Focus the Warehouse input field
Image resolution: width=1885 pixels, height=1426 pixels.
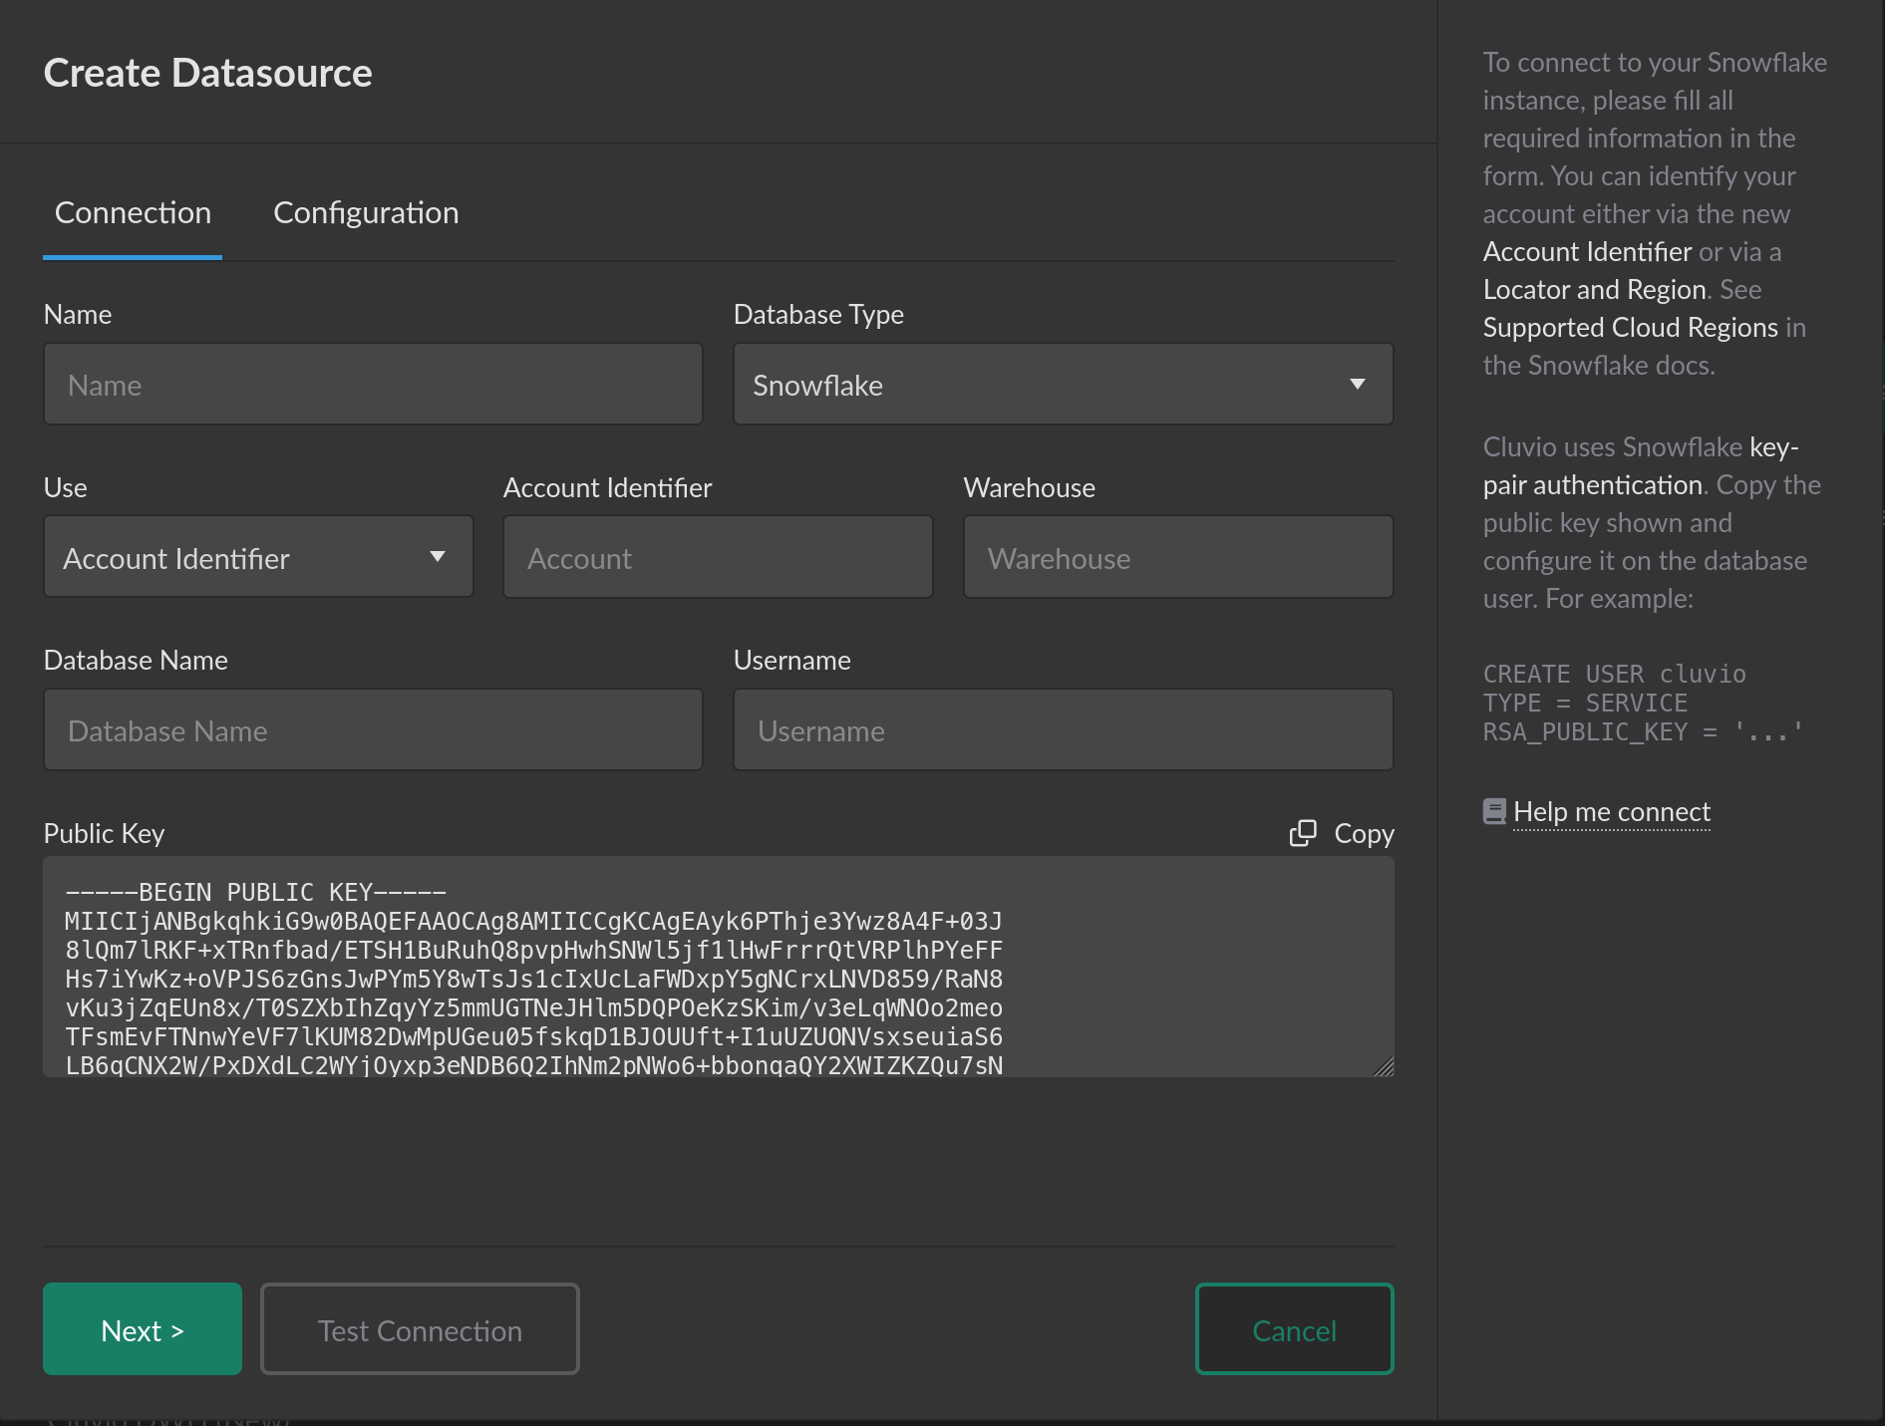point(1178,557)
